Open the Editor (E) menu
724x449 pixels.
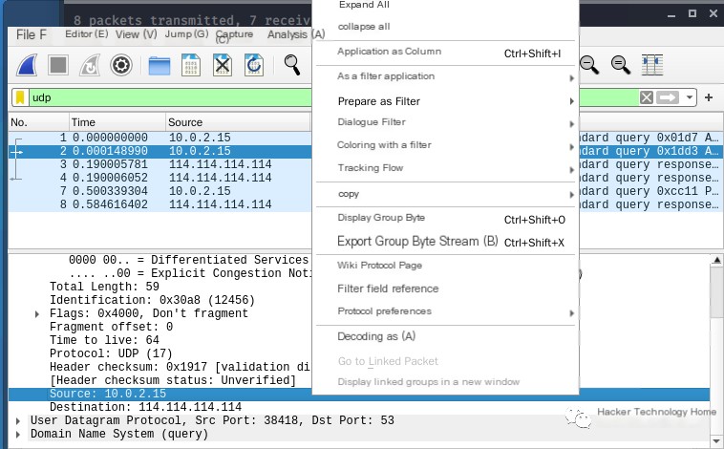pyautogui.click(x=86, y=34)
